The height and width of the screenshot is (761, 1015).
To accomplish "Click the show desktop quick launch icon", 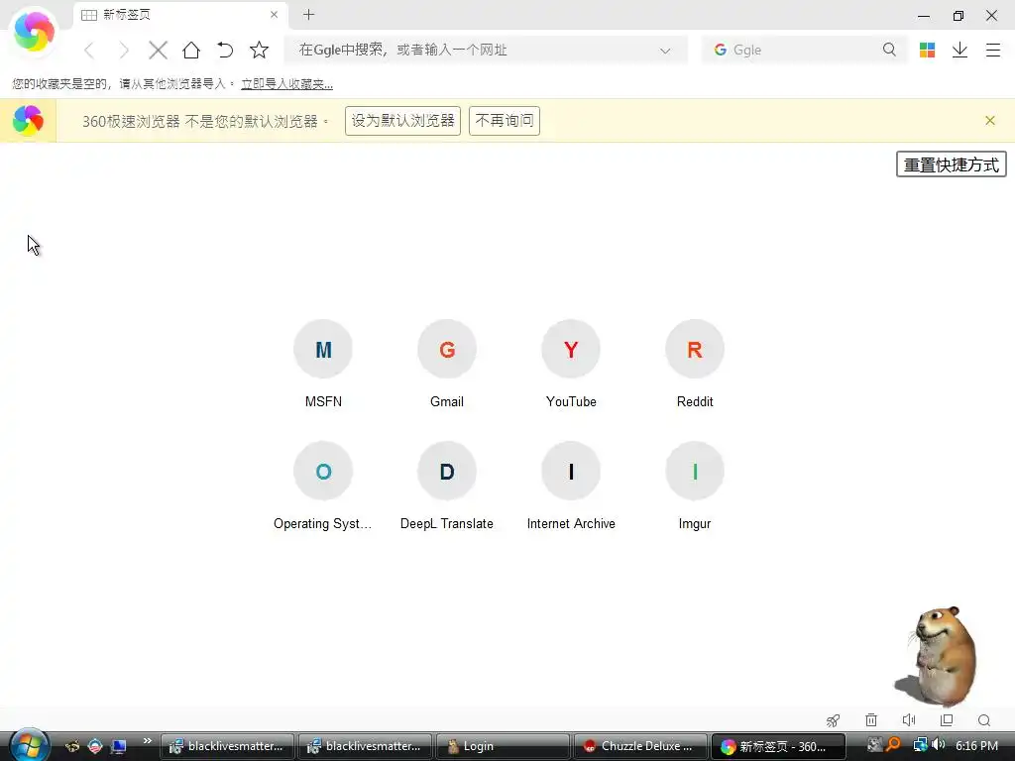I will [119, 747].
